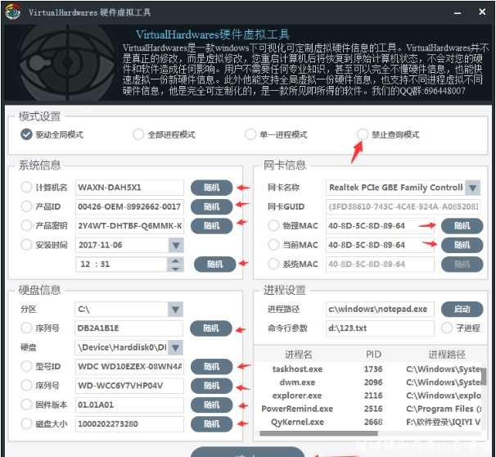Enable the 物理MAC radio button
The width and height of the screenshot is (496, 457).
click(x=273, y=226)
